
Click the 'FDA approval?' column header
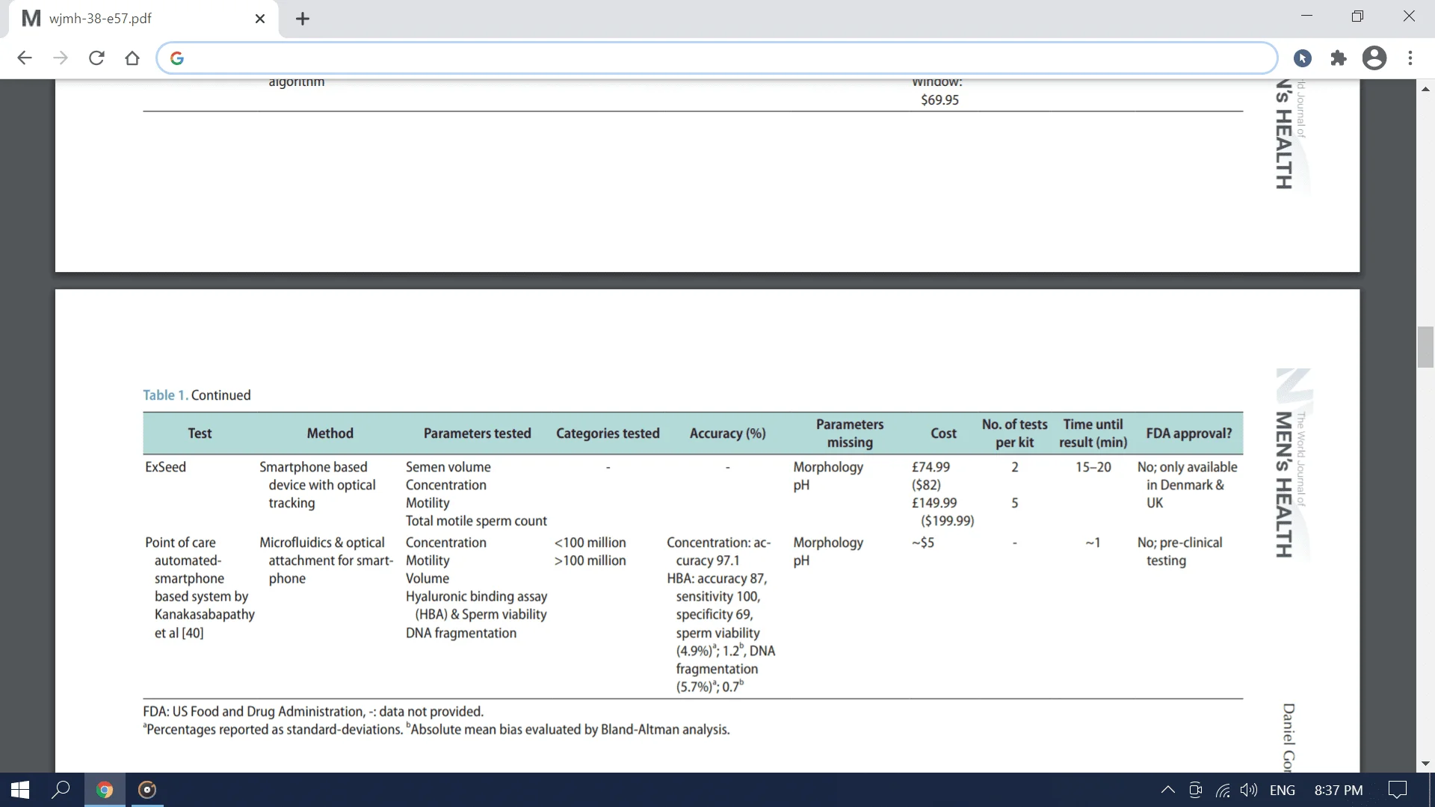coord(1188,433)
